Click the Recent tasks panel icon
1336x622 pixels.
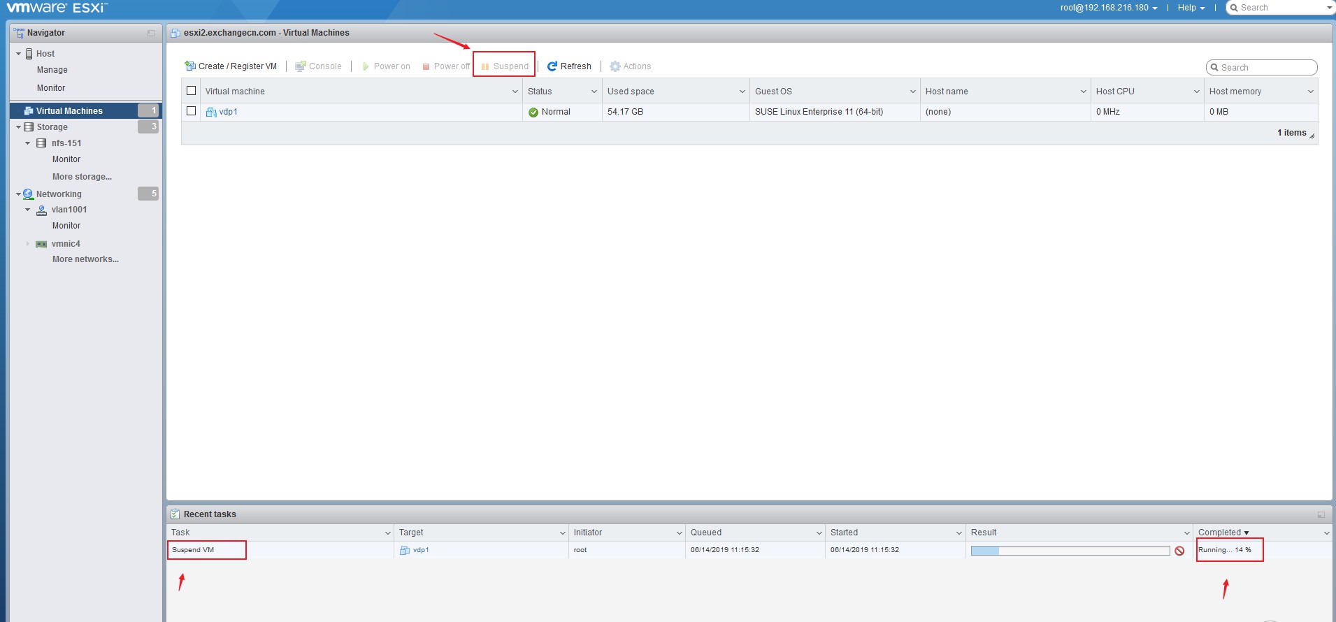pyautogui.click(x=175, y=514)
